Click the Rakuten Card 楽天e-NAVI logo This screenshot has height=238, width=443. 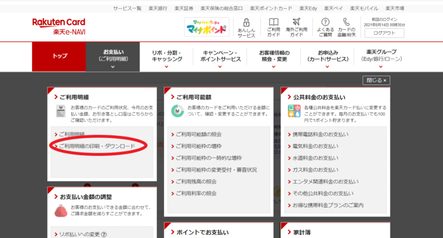click(x=59, y=27)
